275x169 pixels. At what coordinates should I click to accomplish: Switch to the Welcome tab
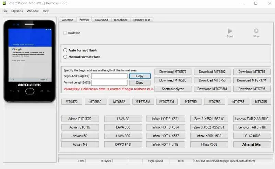tap(67, 20)
